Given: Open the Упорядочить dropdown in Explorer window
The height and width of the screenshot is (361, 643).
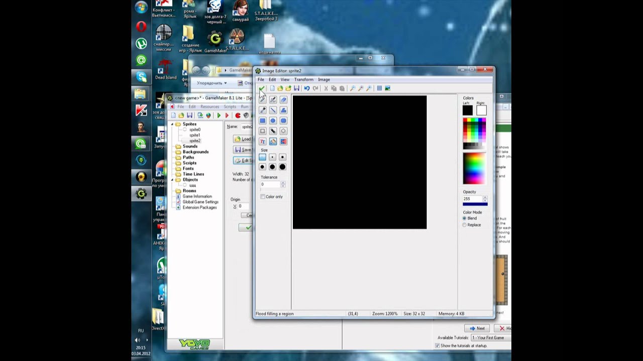Looking at the screenshot, I should pos(211,83).
